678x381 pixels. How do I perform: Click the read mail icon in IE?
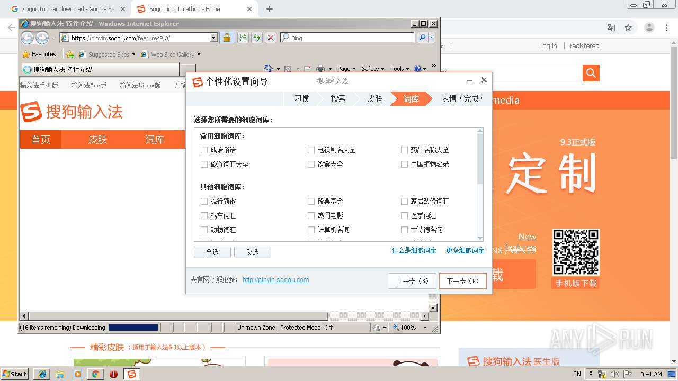coord(307,69)
